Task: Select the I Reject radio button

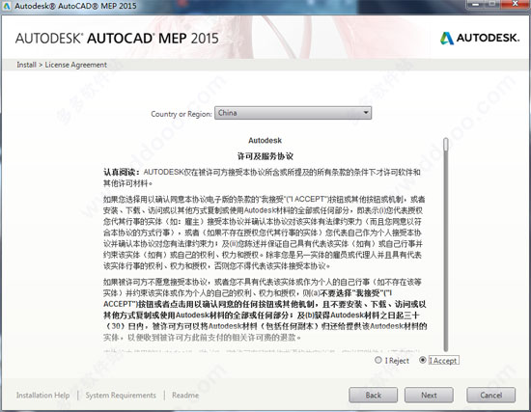Action: 378,360
